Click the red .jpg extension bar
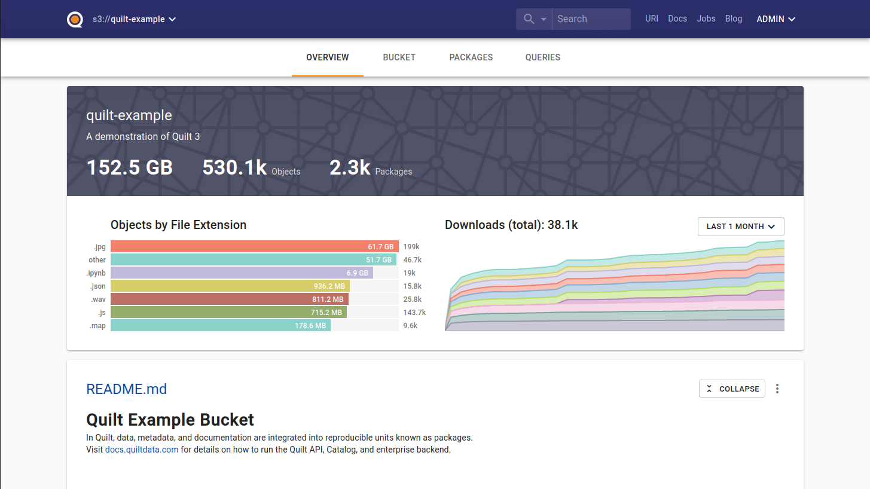This screenshot has height=489, width=870. pyautogui.click(x=255, y=246)
